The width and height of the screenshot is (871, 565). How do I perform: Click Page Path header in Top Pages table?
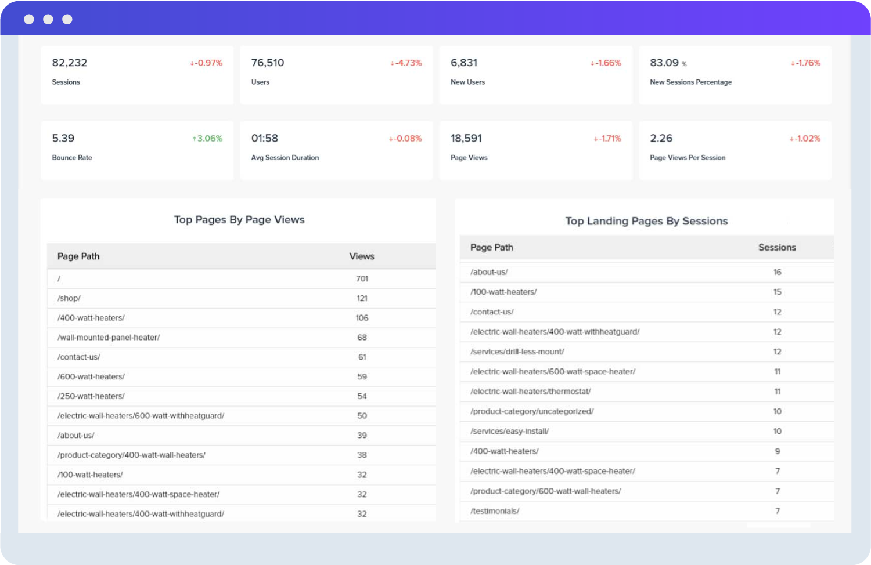pyautogui.click(x=78, y=256)
